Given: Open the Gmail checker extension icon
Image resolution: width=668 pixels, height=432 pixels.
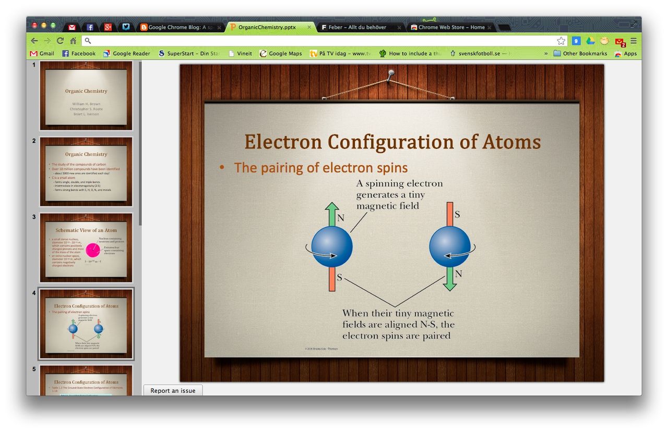Looking at the screenshot, I should click(x=619, y=41).
